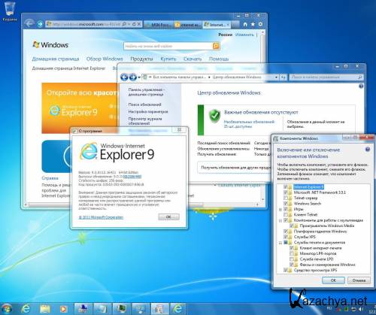Click Отмена in the Windows Components dialog
This screenshot has height=315, width=376.
point(359,280)
